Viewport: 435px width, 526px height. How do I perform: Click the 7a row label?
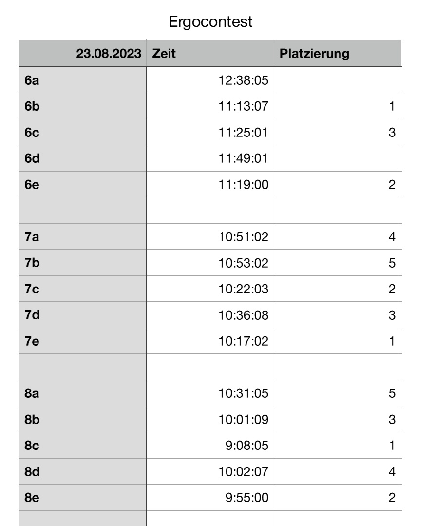click(x=32, y=237)
